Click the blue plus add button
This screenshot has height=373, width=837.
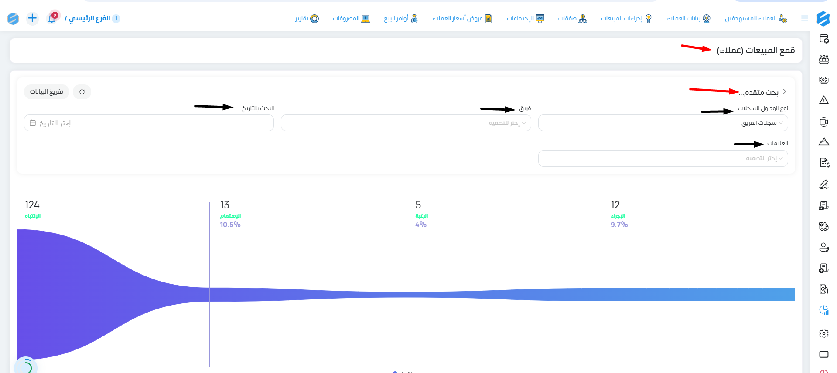(x=32, y=18)
